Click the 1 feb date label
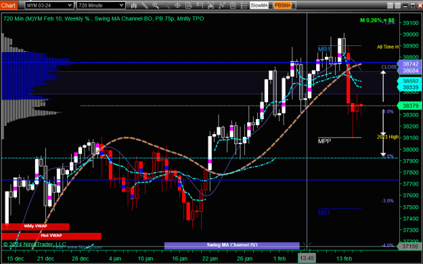Screen dimensions: 423x264 [280, 259]
